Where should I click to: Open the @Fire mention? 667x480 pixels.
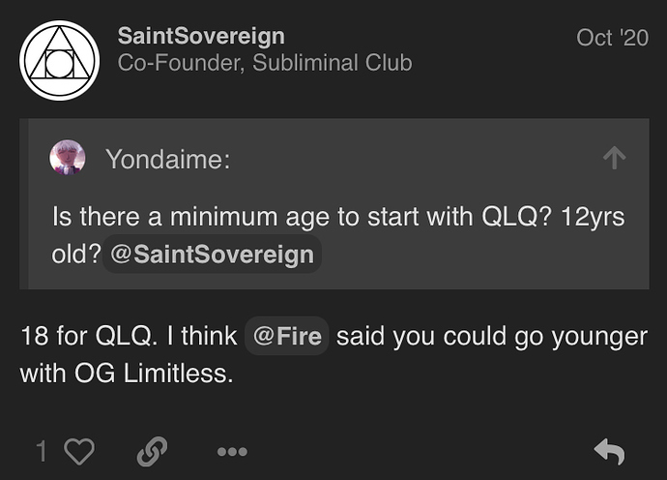[287, 336]
